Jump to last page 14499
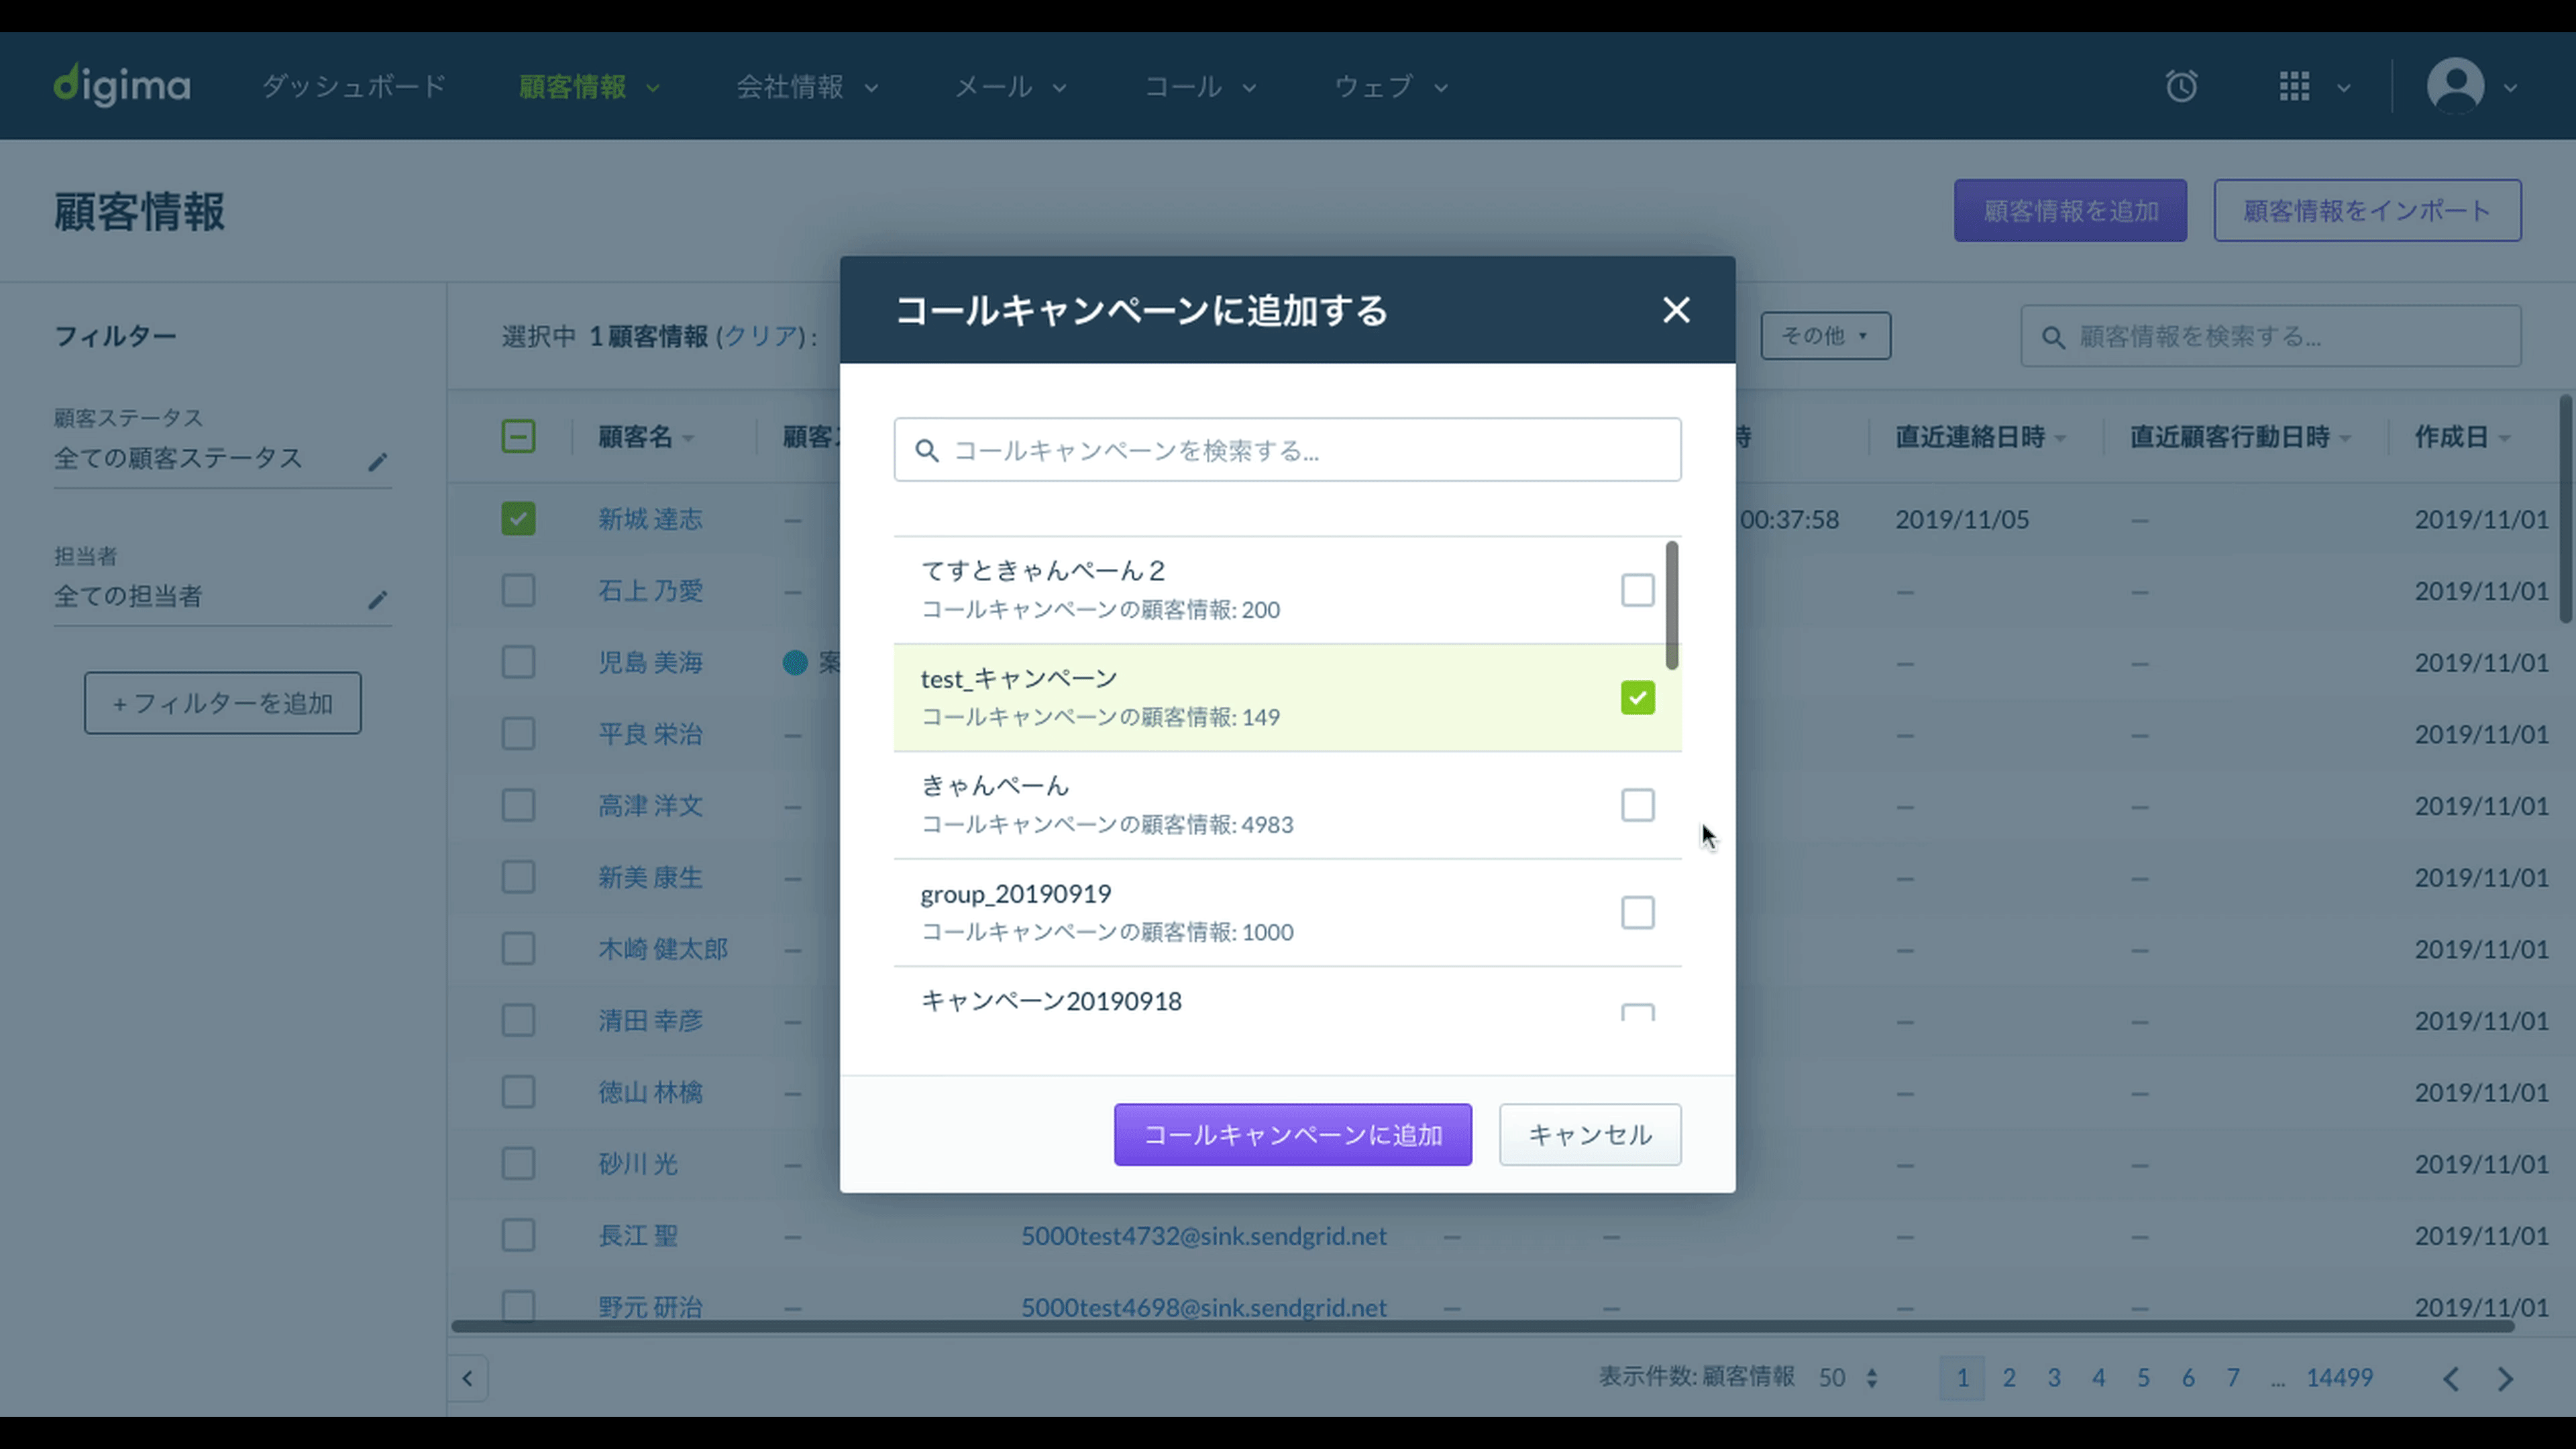This screenshot has height=1449, width=2576. click(x=2339, y=1378)
